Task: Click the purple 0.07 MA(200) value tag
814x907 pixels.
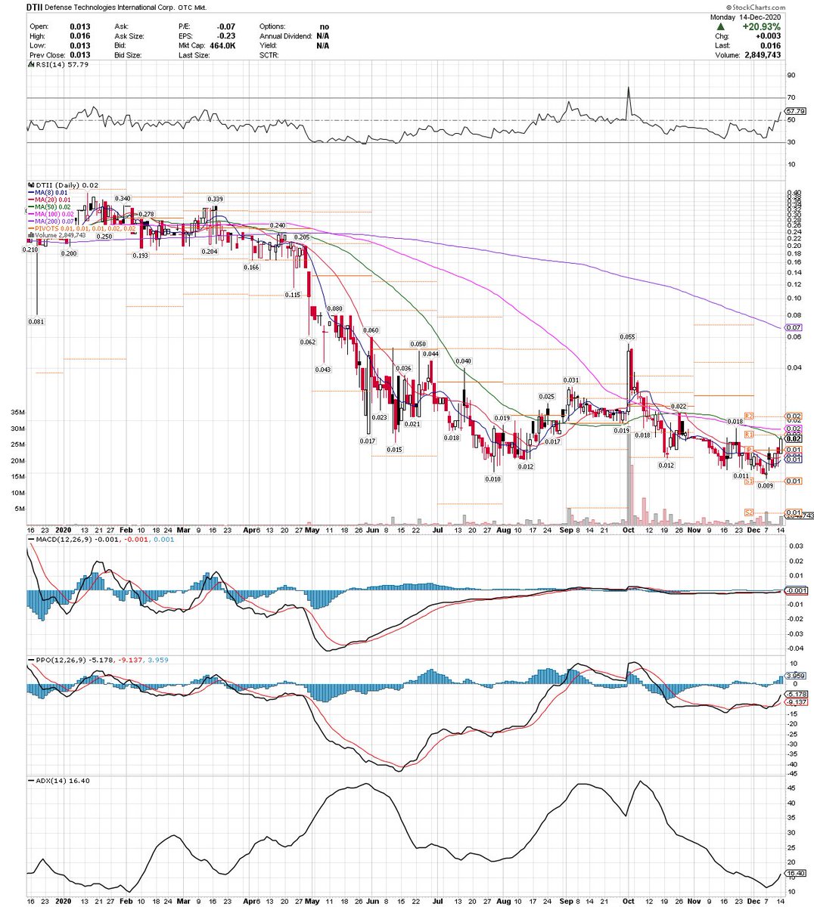Action: pos(794,327)
